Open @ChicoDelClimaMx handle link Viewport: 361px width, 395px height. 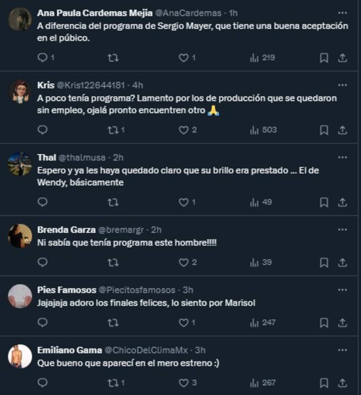pyautogui.click(x=146, y=350)
